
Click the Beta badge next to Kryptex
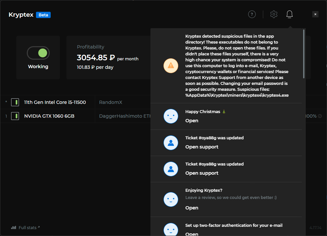point(43,15)
